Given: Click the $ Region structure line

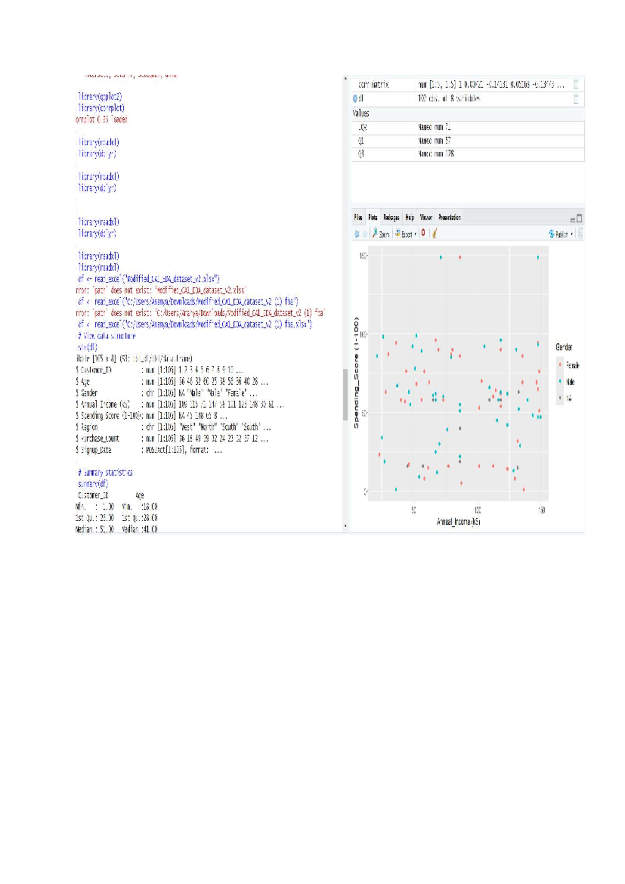Looking at the screenshot, I should click(x=173, y=427).
